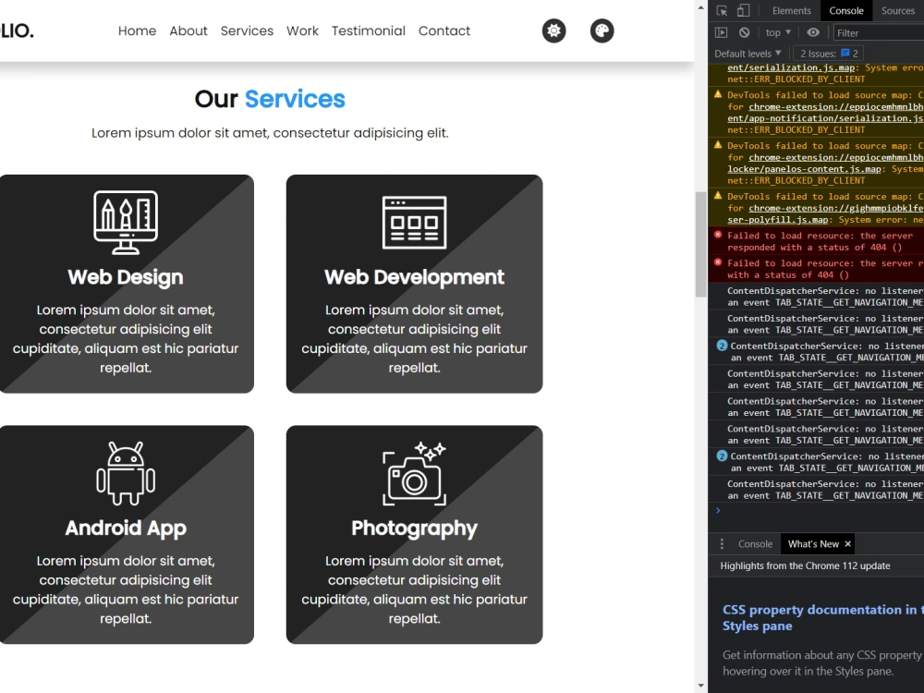Click the Photography card heading
This screenshot has width=924, height=693.
tap(414, 528)
